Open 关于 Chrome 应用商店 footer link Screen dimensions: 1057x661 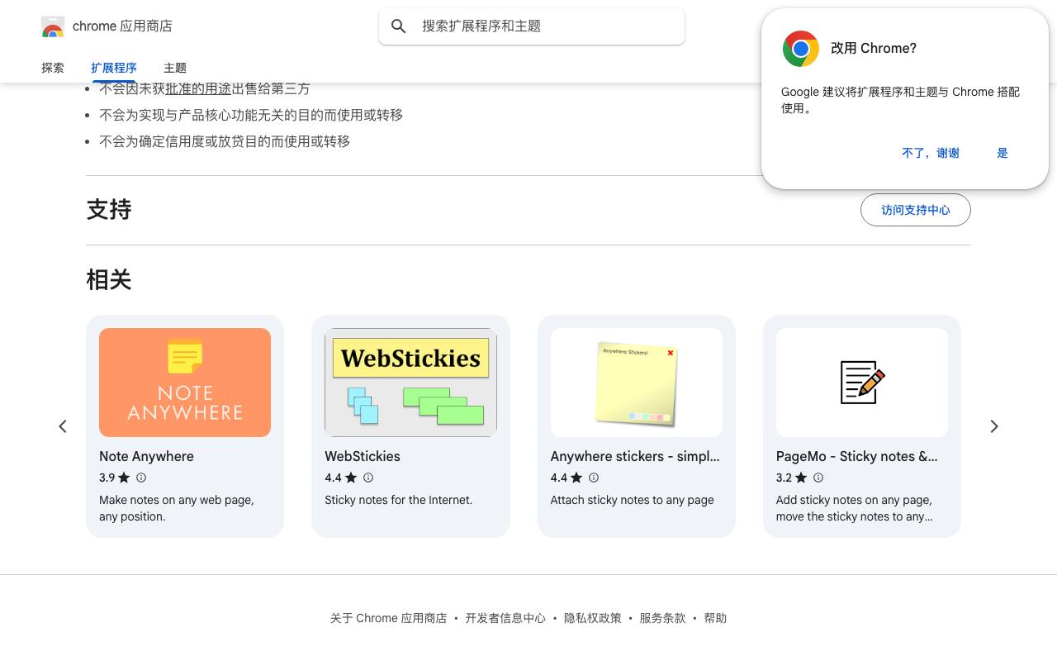click(388, 618)
